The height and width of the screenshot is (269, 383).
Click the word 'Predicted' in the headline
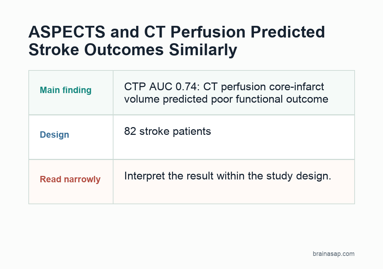click(288, 32)
